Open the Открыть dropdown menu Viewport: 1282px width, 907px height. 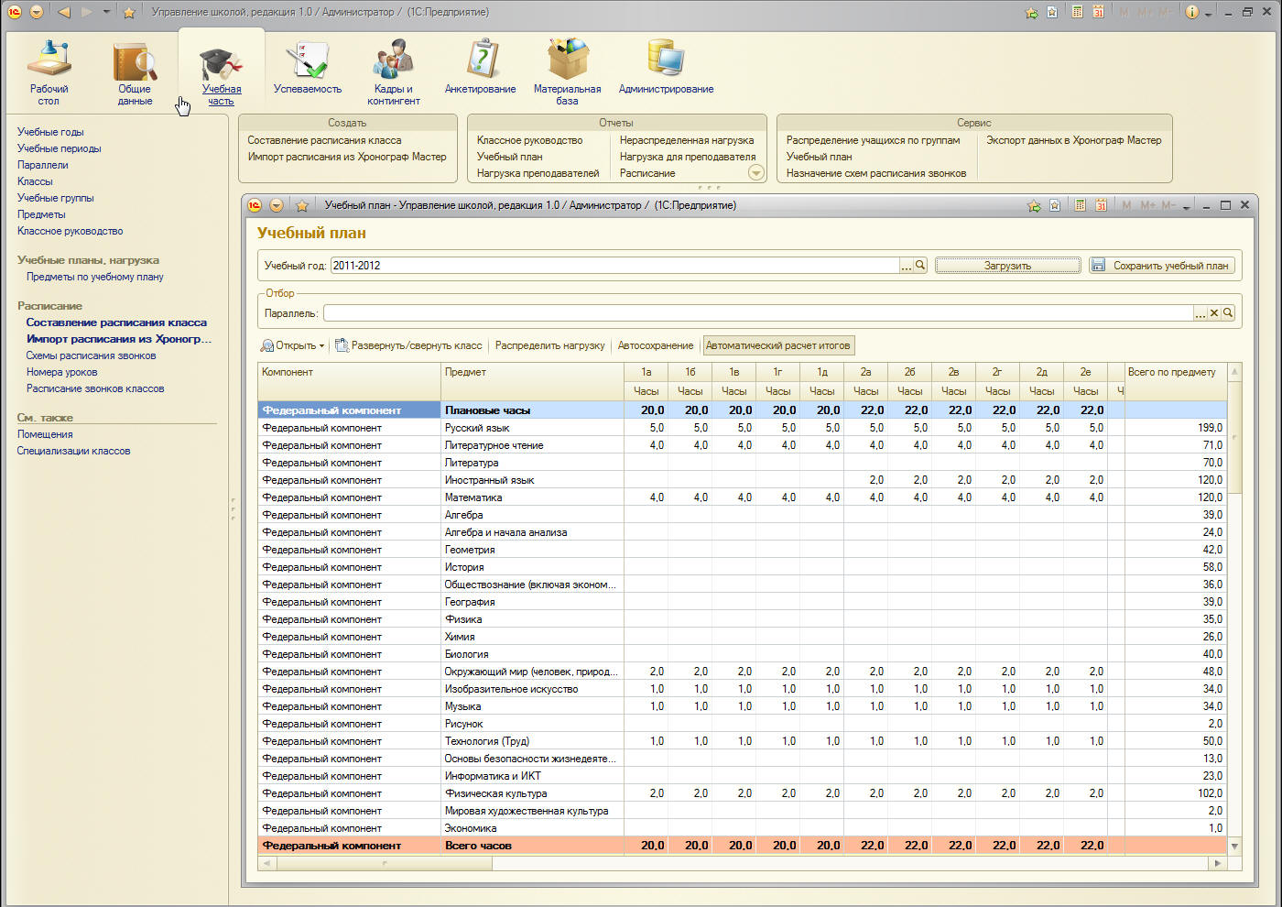[293, 345]
